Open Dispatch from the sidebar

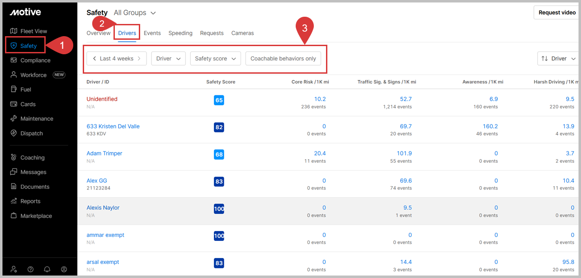26,133
